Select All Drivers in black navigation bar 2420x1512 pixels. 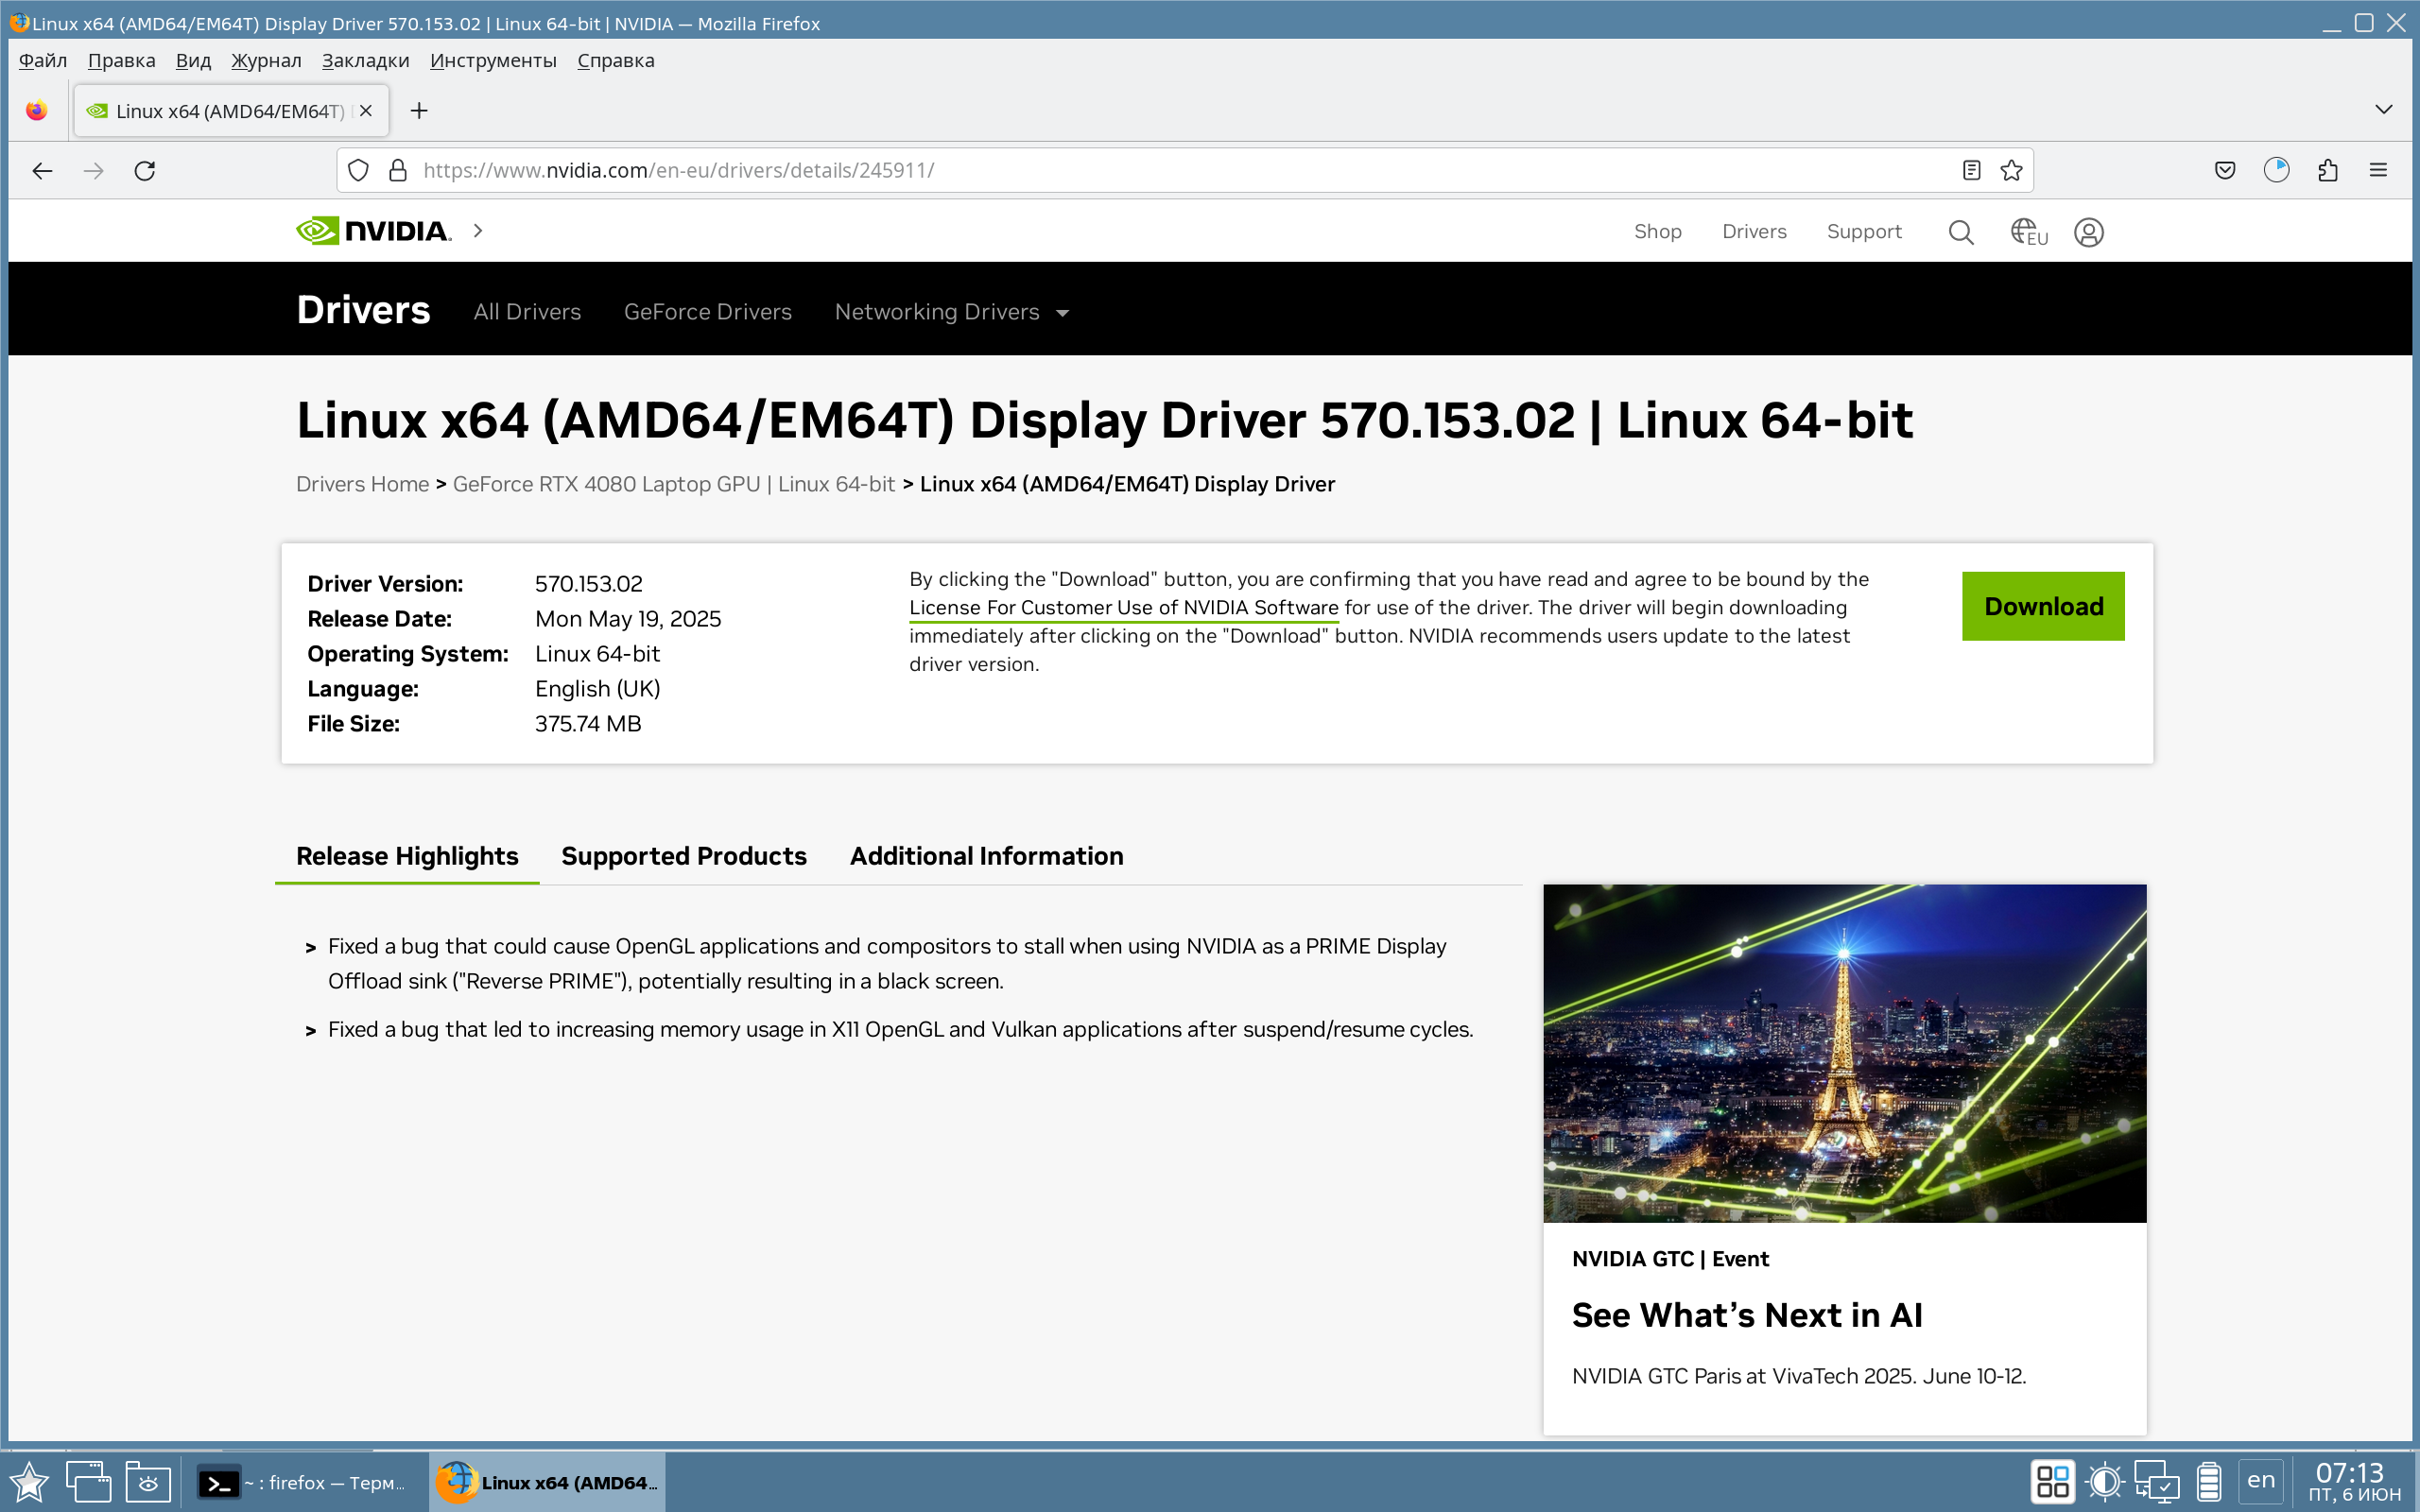527,312
